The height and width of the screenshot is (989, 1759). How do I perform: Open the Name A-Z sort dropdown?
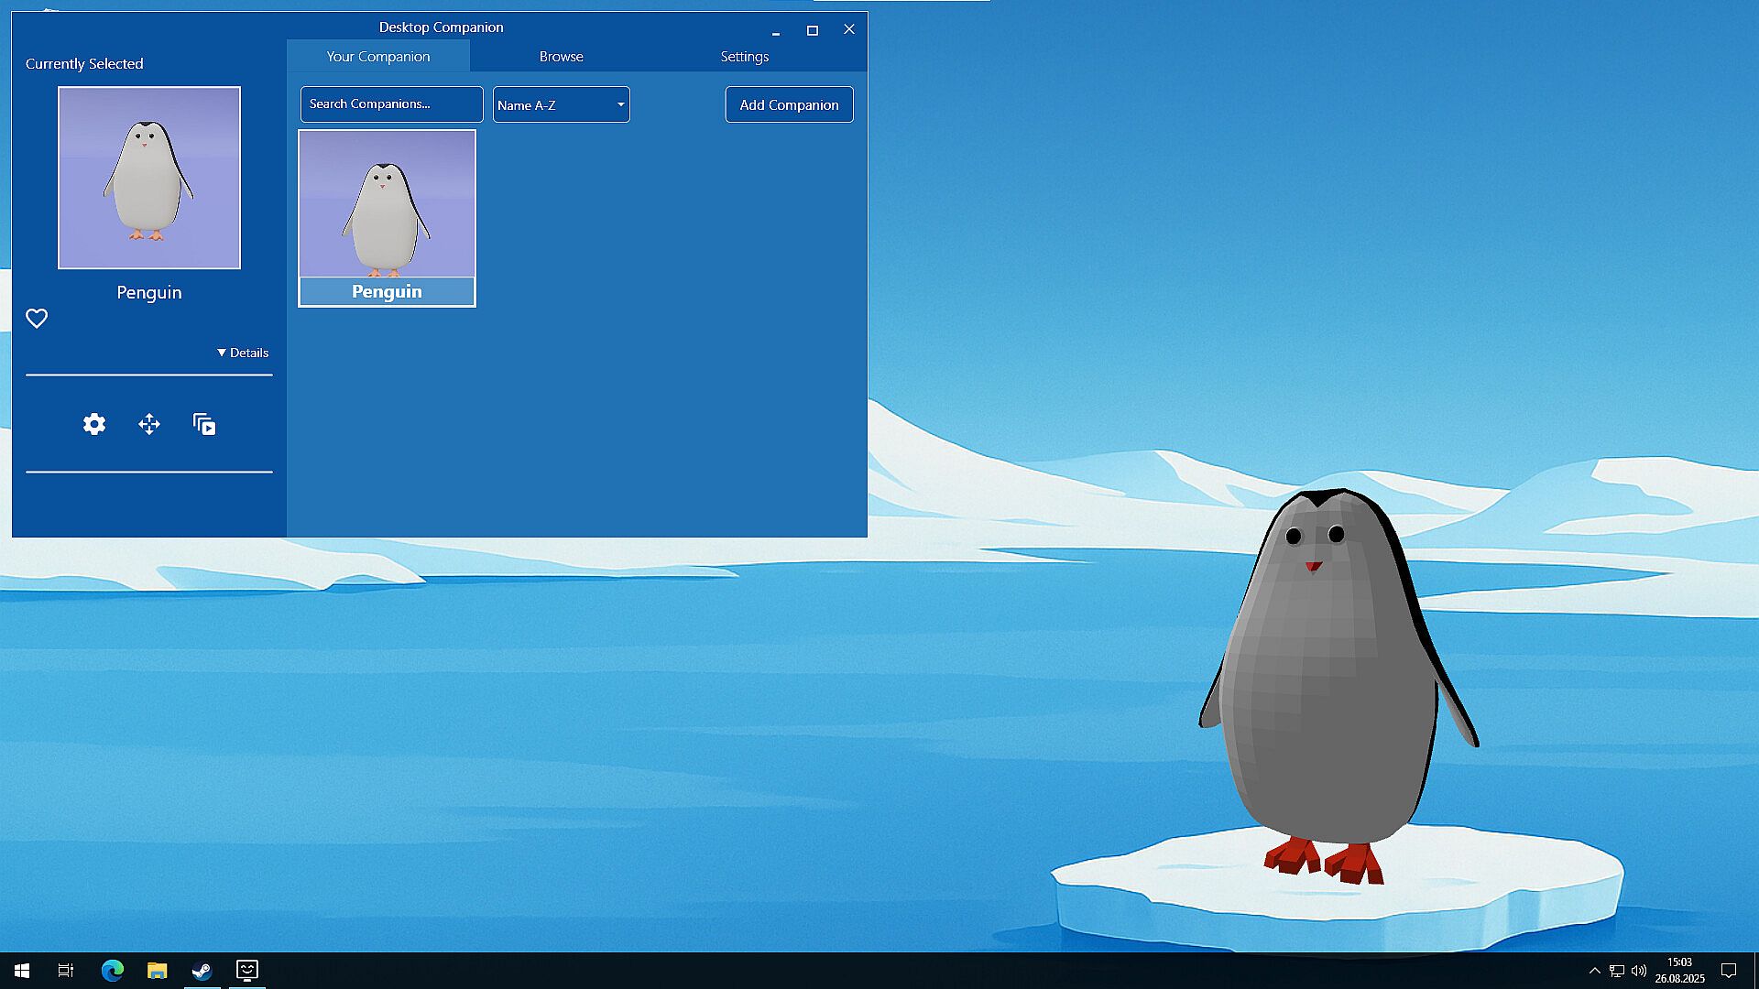click(561, 104)
